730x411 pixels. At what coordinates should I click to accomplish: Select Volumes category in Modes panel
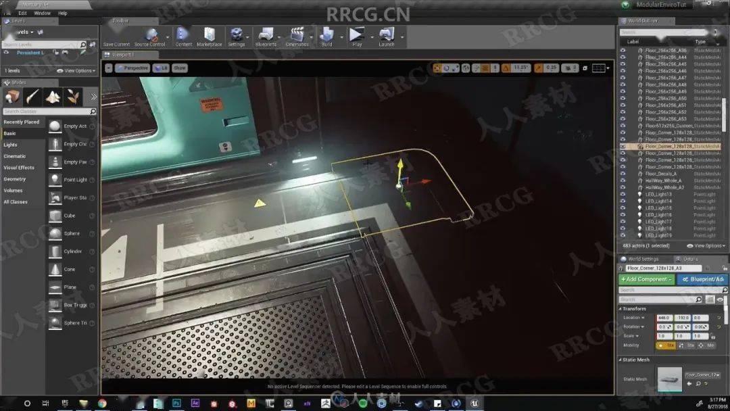click(x=13, y=191)
